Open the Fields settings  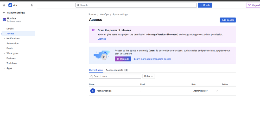[x=18, y=48]
